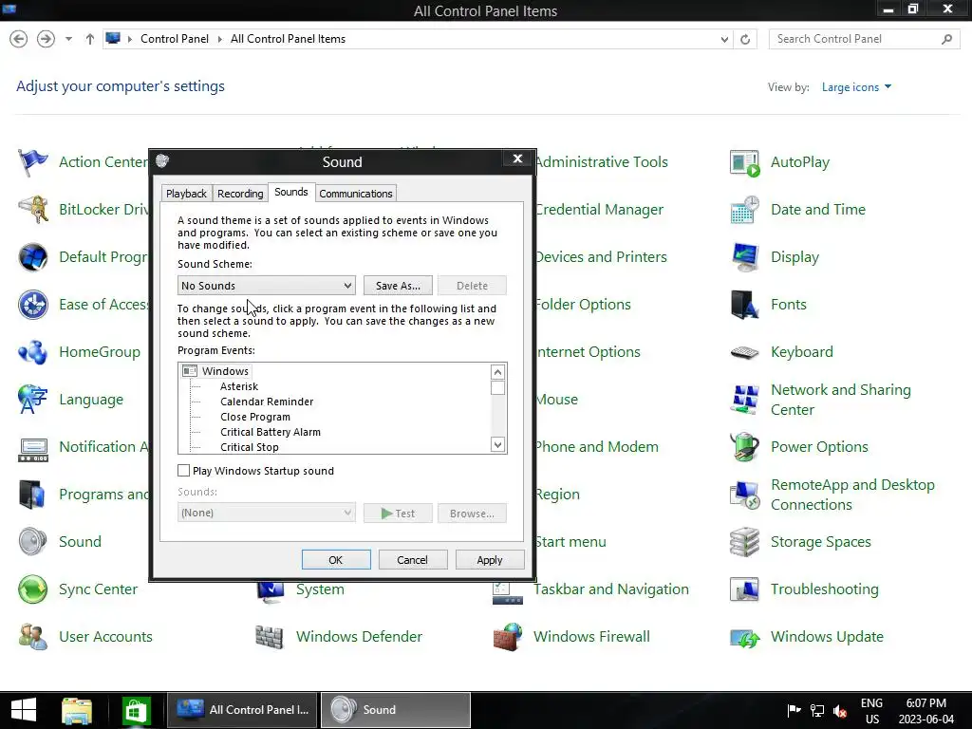The height and width of the screenshot is (729, 972).
Task: Open the Power Options icon
Action: (744, 447)
